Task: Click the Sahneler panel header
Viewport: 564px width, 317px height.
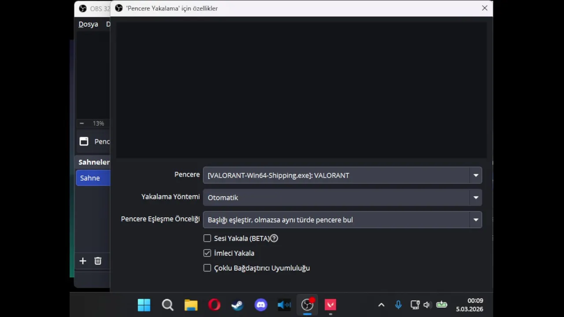Action: click(94, 162)
